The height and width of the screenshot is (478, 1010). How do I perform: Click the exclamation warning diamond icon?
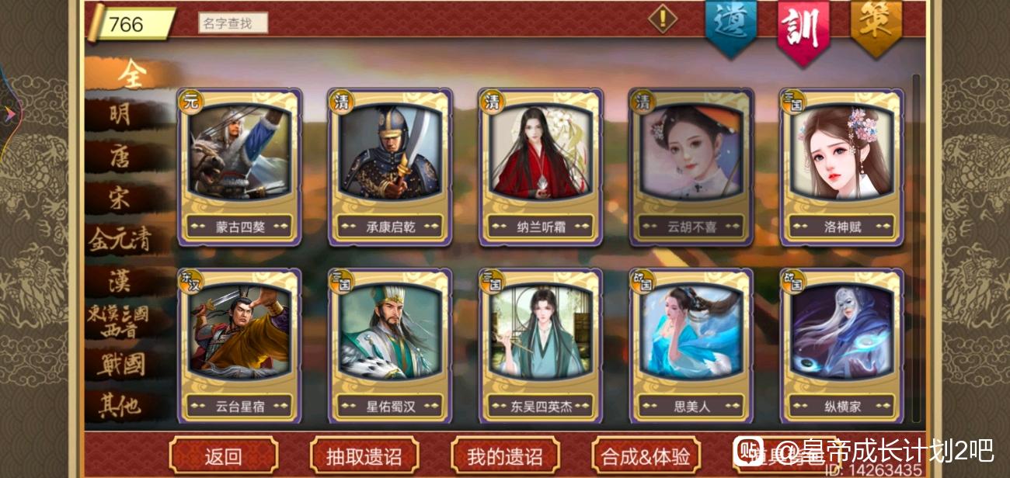coord(663,18)
